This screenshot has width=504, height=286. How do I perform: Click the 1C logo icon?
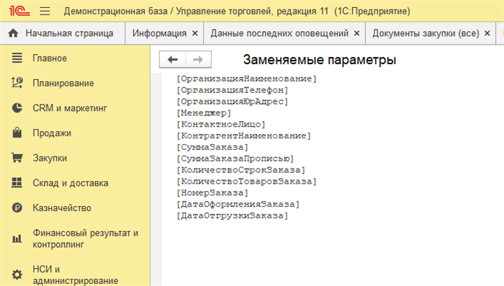tap(19, 11)
